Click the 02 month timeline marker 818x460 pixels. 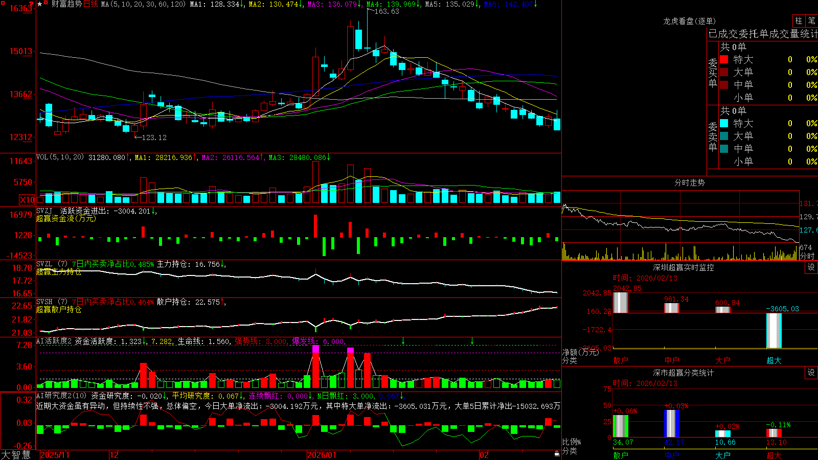[x=484, y=455]
